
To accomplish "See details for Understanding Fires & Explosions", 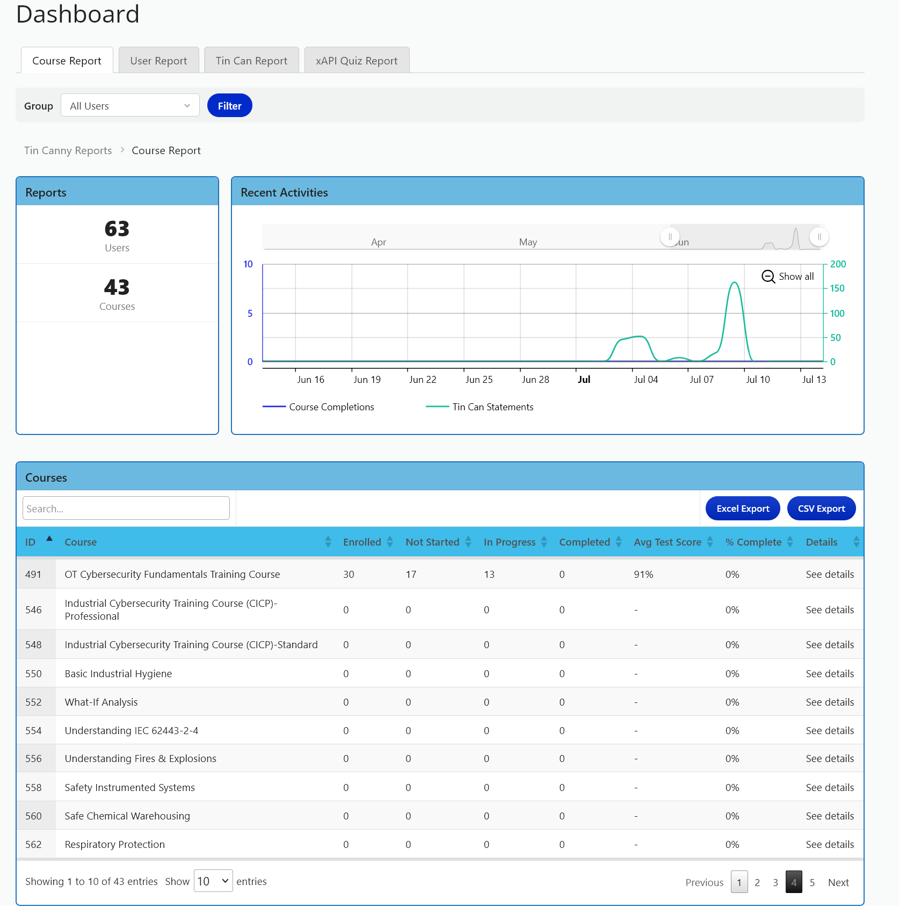I will coord(830,758).
